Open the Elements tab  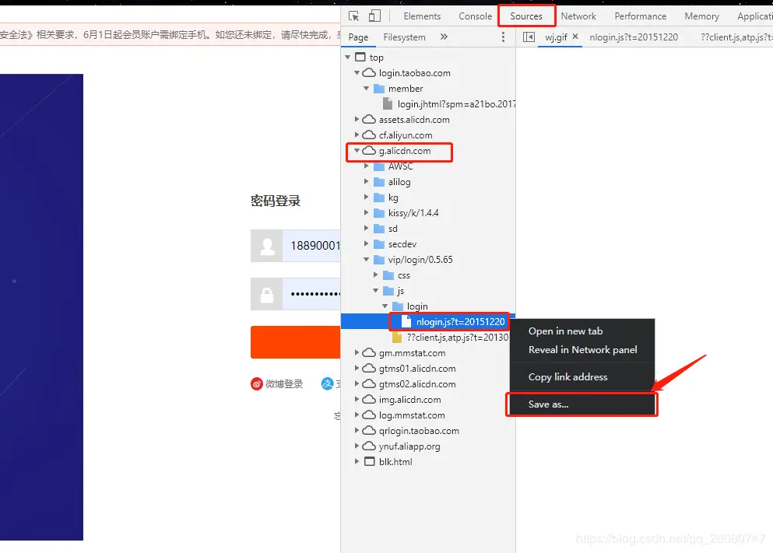(422, 16)
